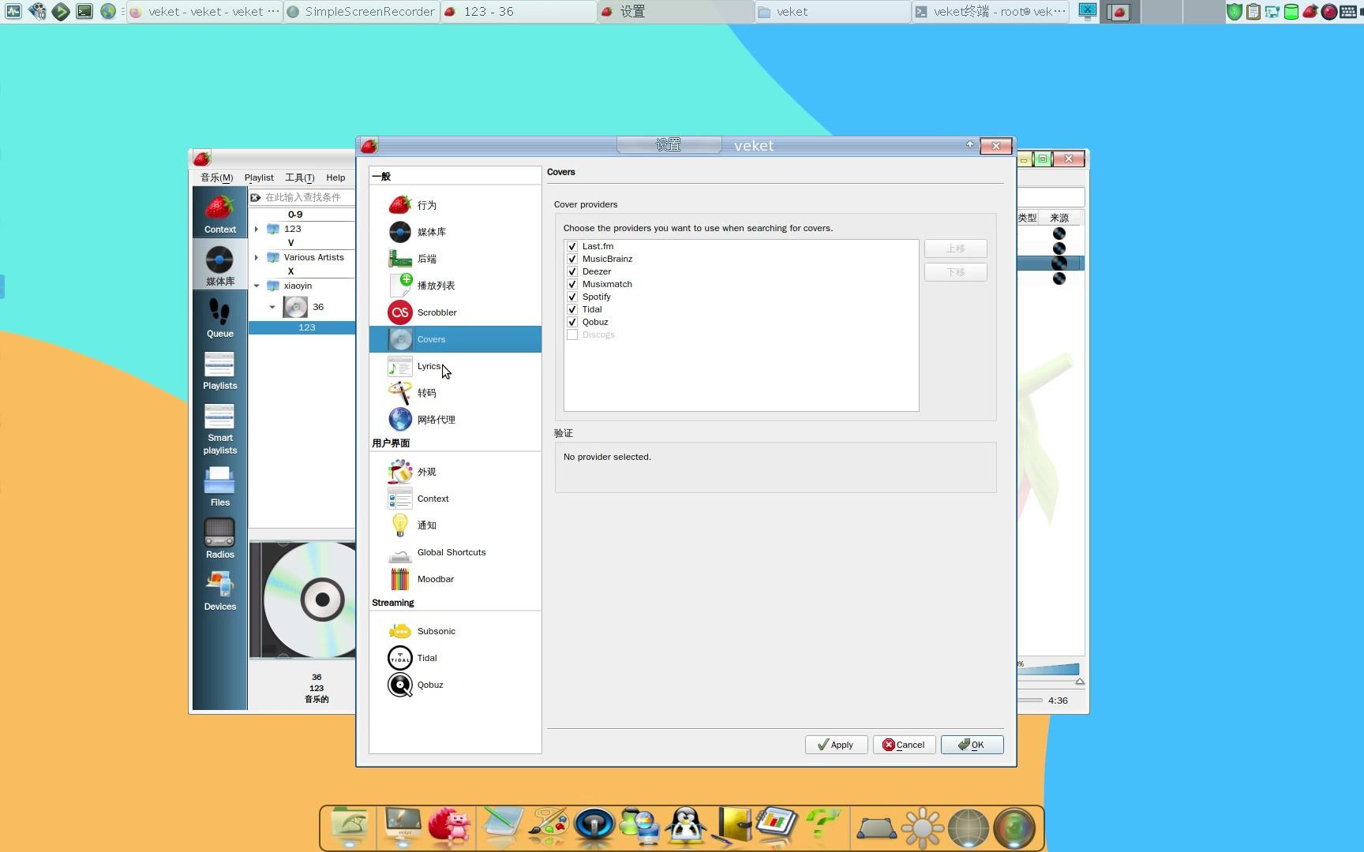The height and width of the screenshot is (852, 1364).
Task: Open the 网络代理 network proxy settings
Action: click(x=455, y=420)
